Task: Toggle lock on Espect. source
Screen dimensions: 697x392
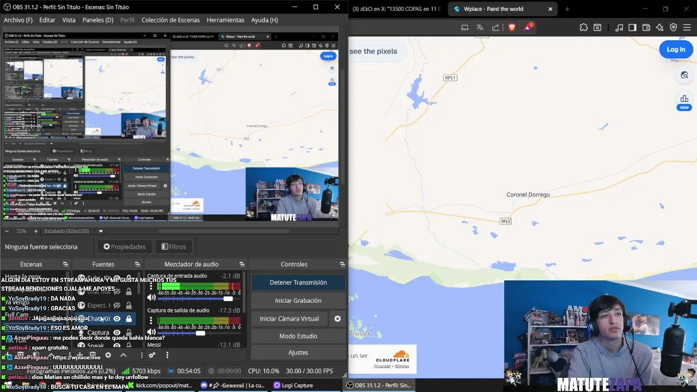Action: (x=129, y=305)
